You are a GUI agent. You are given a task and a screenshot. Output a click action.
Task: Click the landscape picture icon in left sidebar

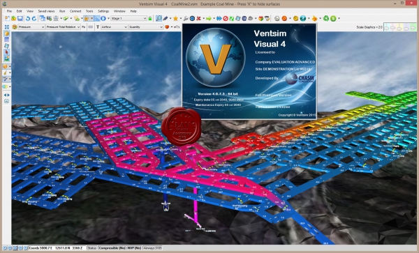pos(7,58)
